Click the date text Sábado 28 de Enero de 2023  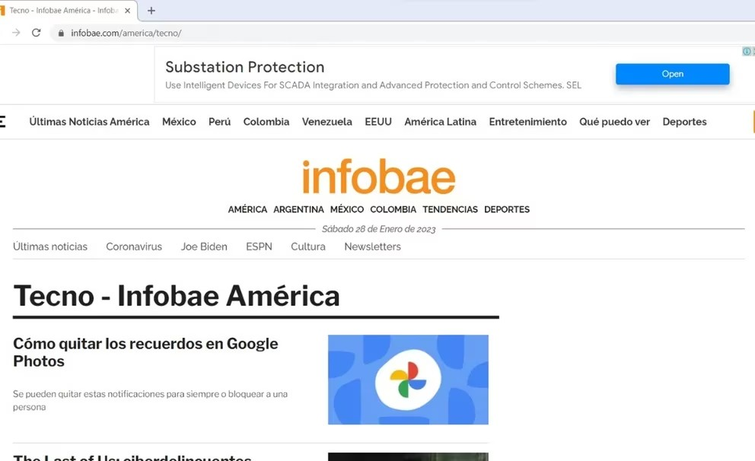[x=378, y=229]
